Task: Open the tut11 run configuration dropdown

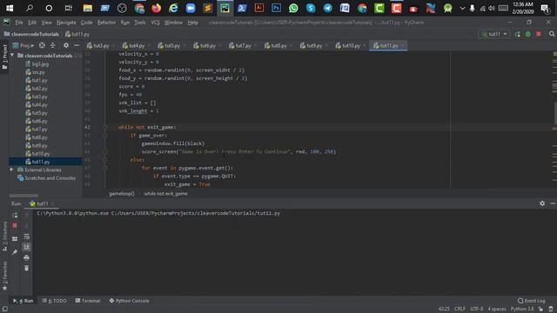Action: coord(494,34)
